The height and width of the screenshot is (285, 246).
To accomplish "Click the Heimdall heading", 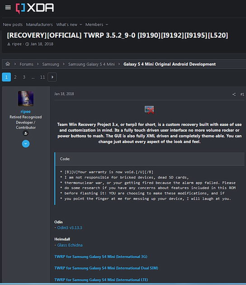I will (x=62, y=239).
